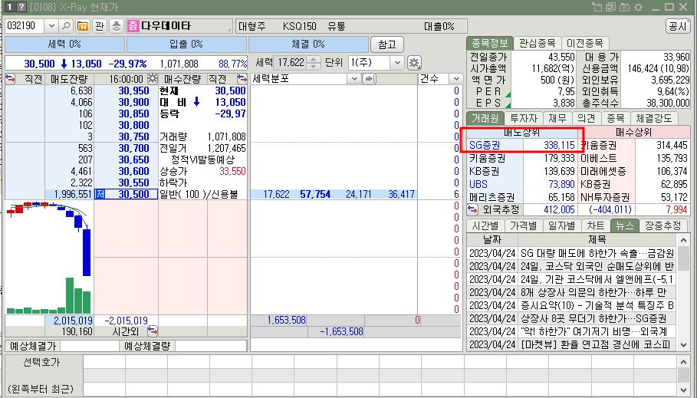
Task: Switch to 관심종목 tab
Action: tap(537, 43)
